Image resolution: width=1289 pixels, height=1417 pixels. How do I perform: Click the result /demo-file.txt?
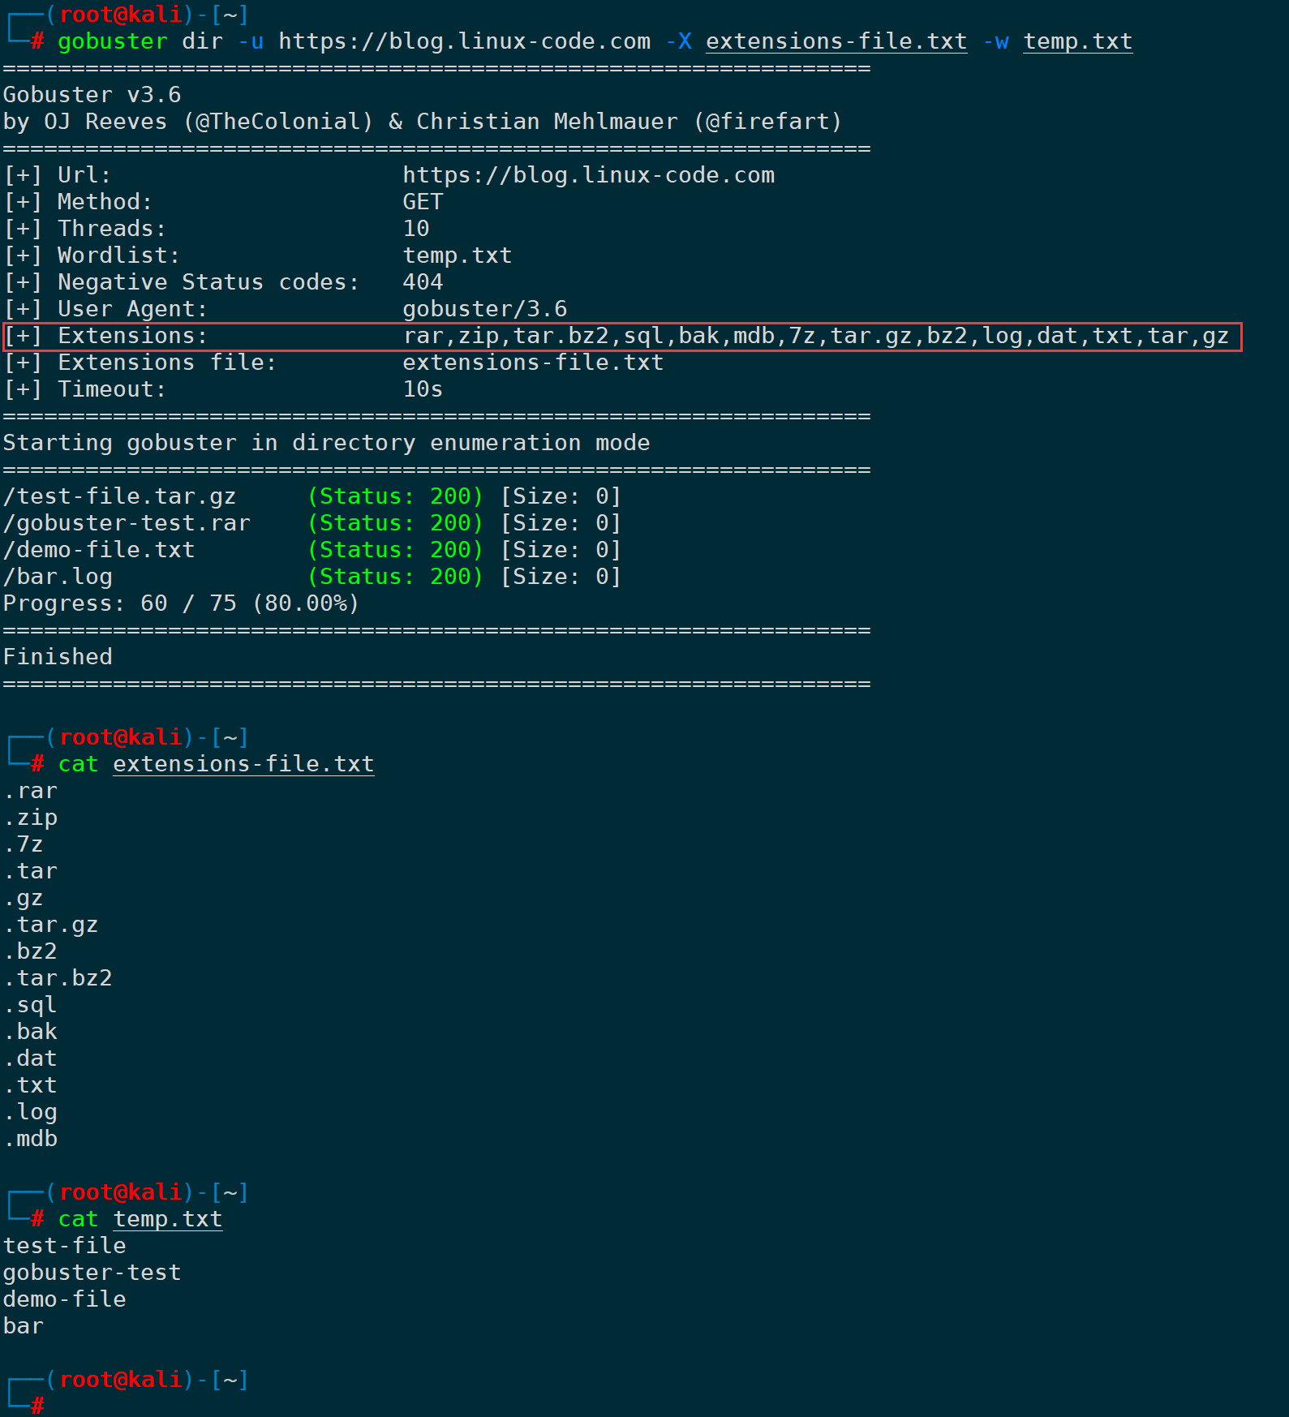click(x=99, y=550)
